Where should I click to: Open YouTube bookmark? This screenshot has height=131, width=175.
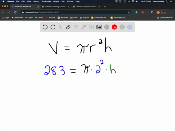(x=50, y=17)
